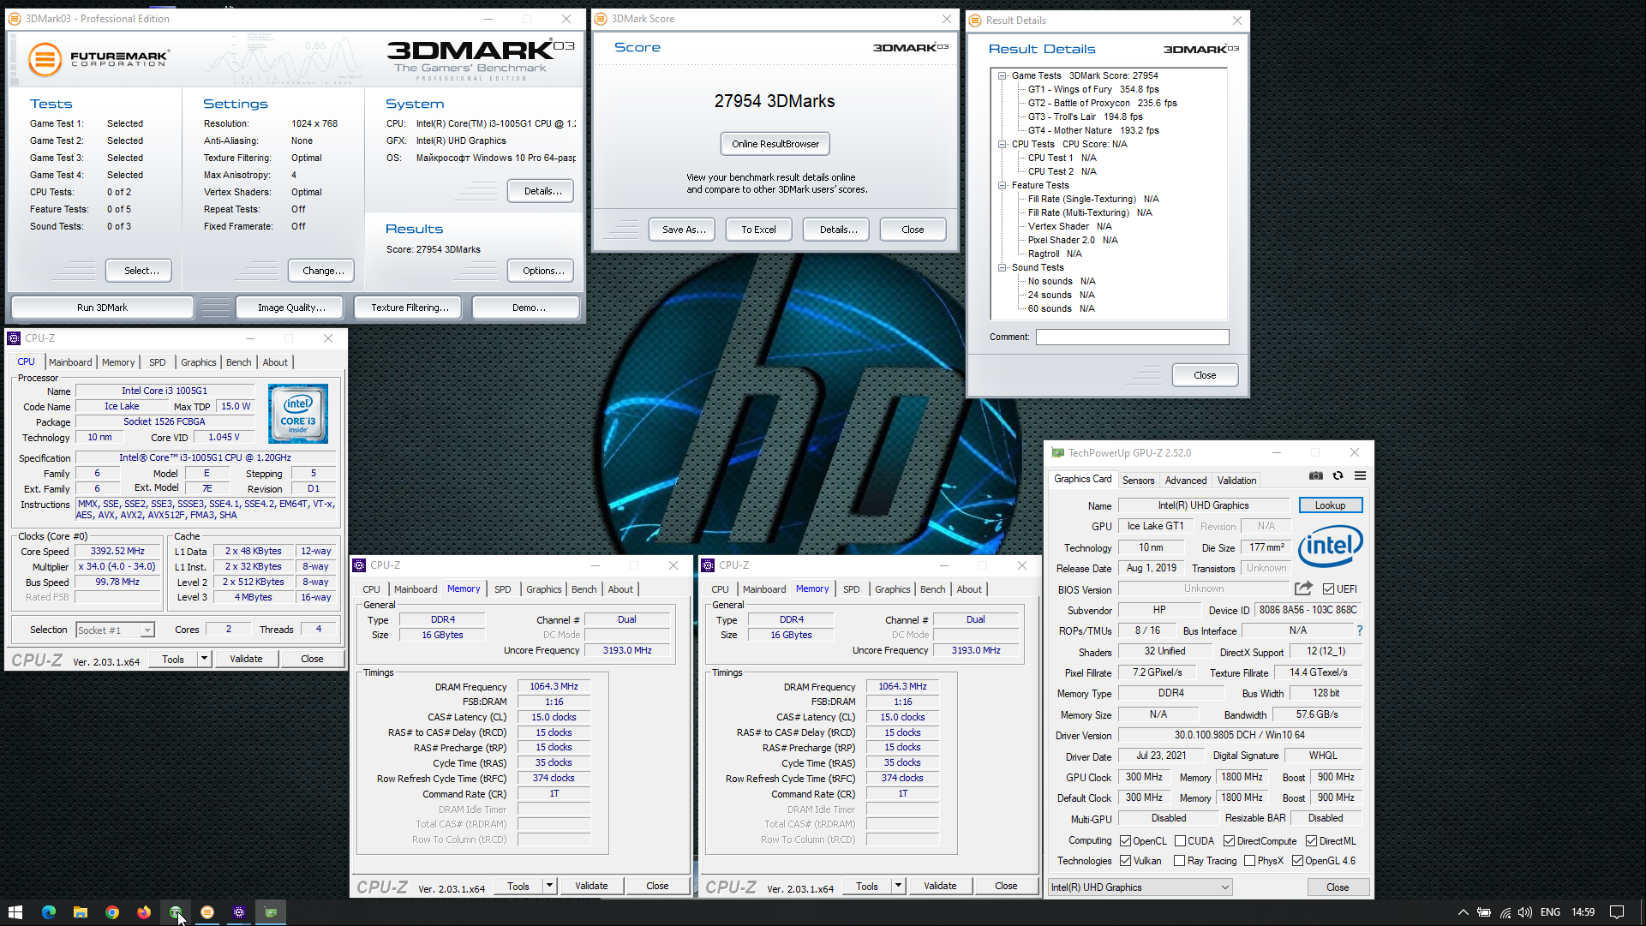Click the BIOS export share icon in GPU-Z
Image resolution: width=1646 pixels, height=926 pixels.
[1303, 588]
